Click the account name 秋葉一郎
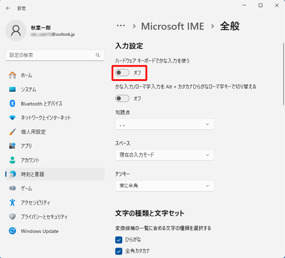285x258 pixels. [x=40, y=28]
